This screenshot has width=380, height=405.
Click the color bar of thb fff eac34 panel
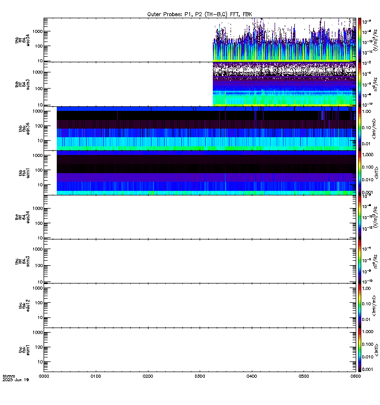360,40
